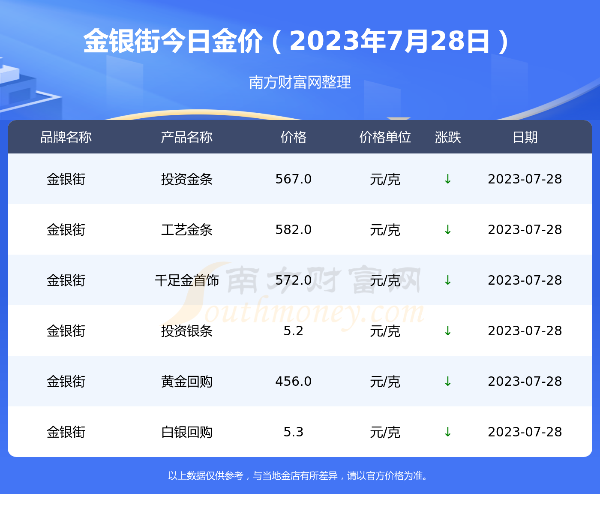Screen dimensions: 600x523
Task: Click the price value 5.3
Action: tap(294, 432)
